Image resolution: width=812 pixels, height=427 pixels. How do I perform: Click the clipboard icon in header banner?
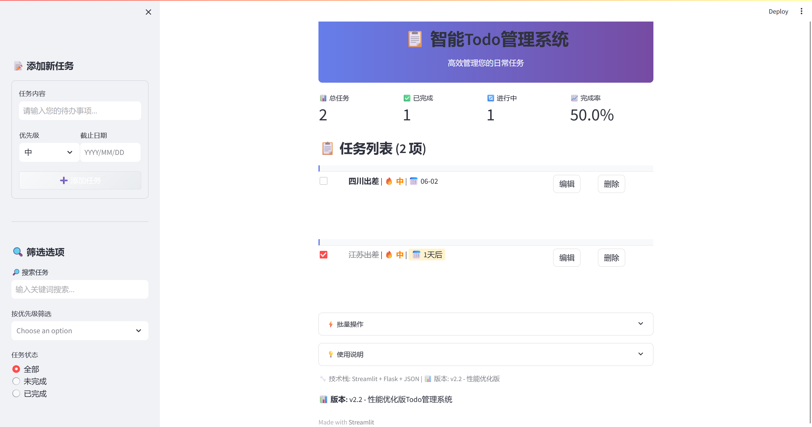(x=415, y=39)
